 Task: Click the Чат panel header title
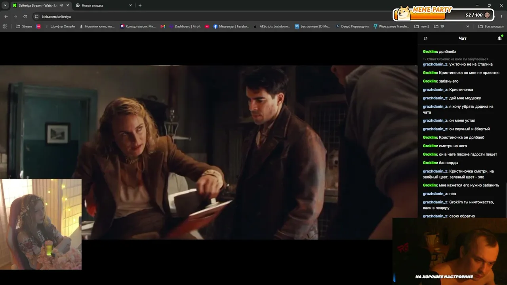click(462, 38)
